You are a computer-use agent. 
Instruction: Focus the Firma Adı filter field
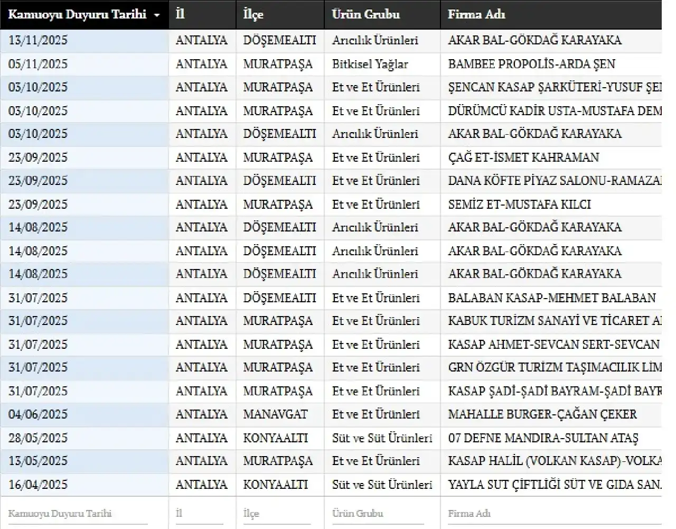(555, 514)
